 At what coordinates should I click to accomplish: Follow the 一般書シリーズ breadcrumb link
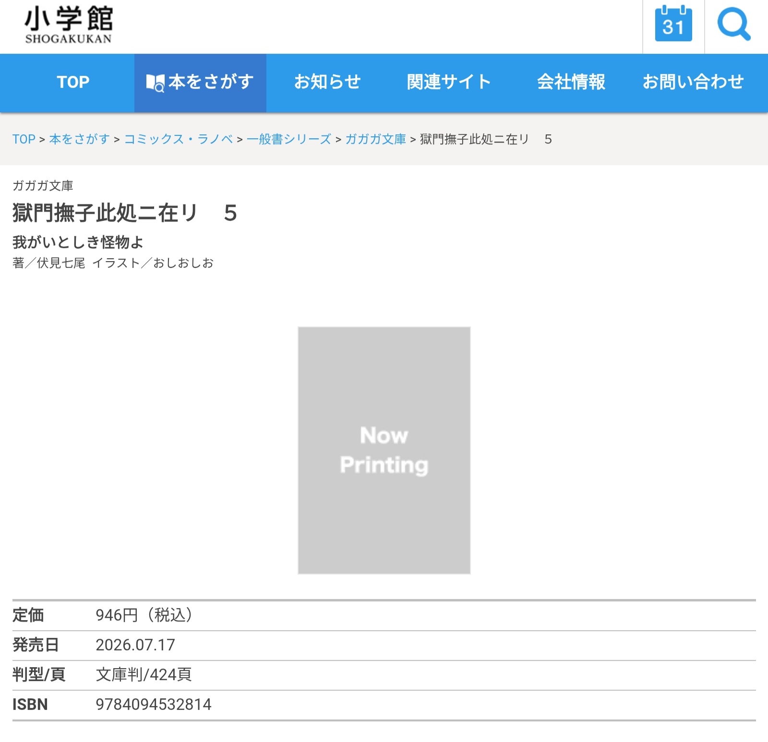pyautogui.click(x=289, y=139)
